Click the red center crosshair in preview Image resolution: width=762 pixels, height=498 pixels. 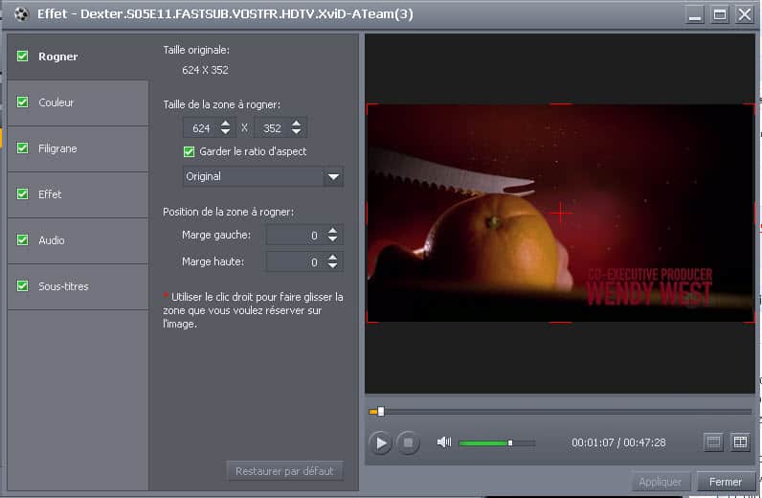pyautogui.click(x=560, y=213)
